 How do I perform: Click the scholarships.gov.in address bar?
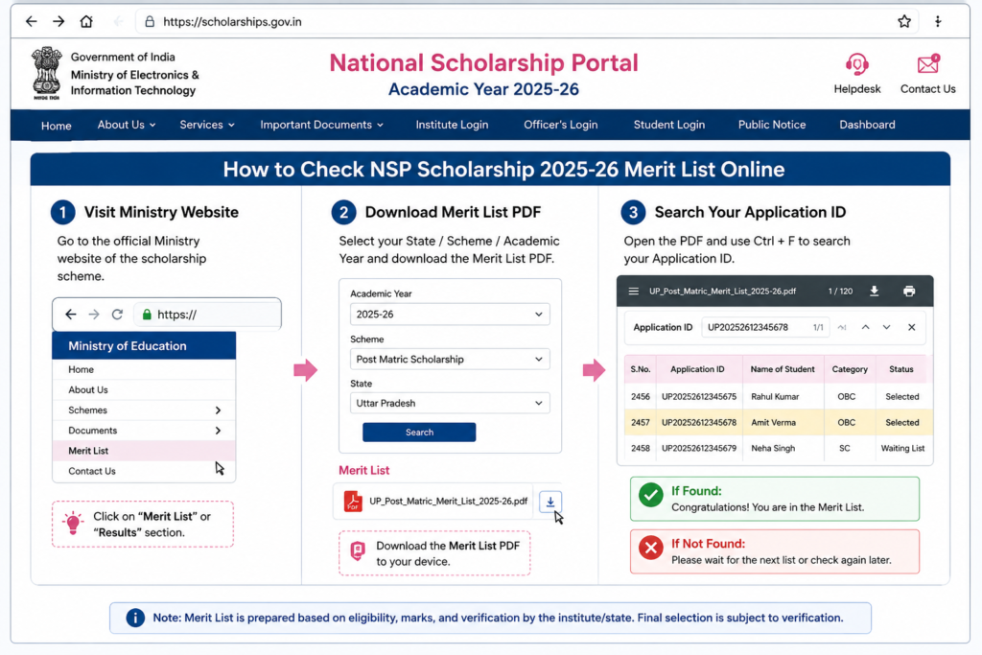click(x=526, y=22)
